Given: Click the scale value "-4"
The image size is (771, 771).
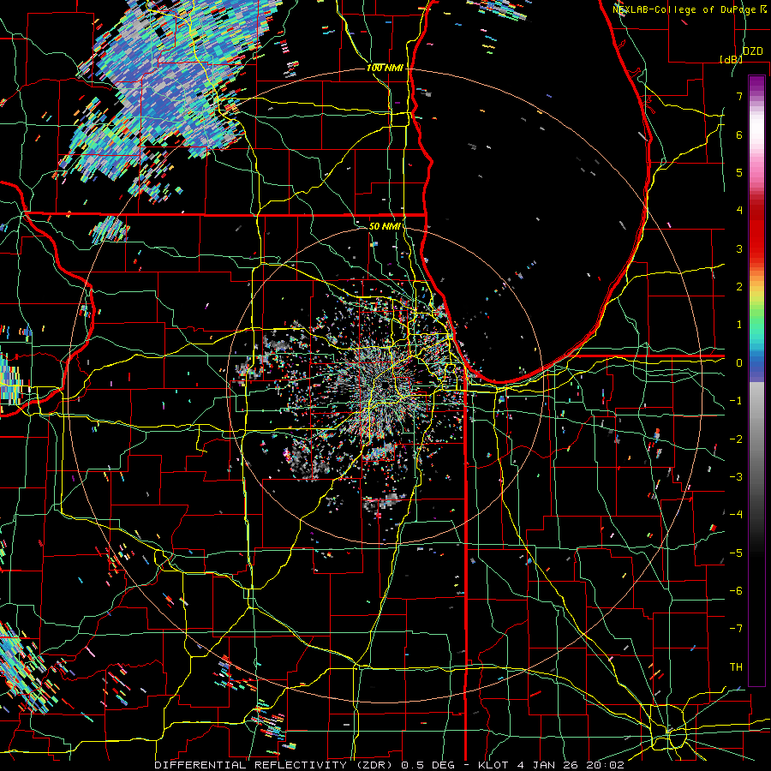Looking at the screenshot, I should (736, 515).
